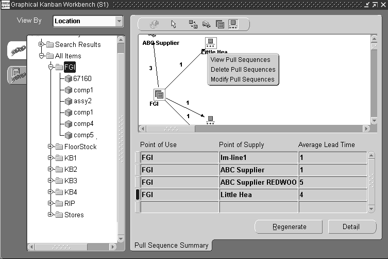Expand the KB1 node

tap(50, 158)
